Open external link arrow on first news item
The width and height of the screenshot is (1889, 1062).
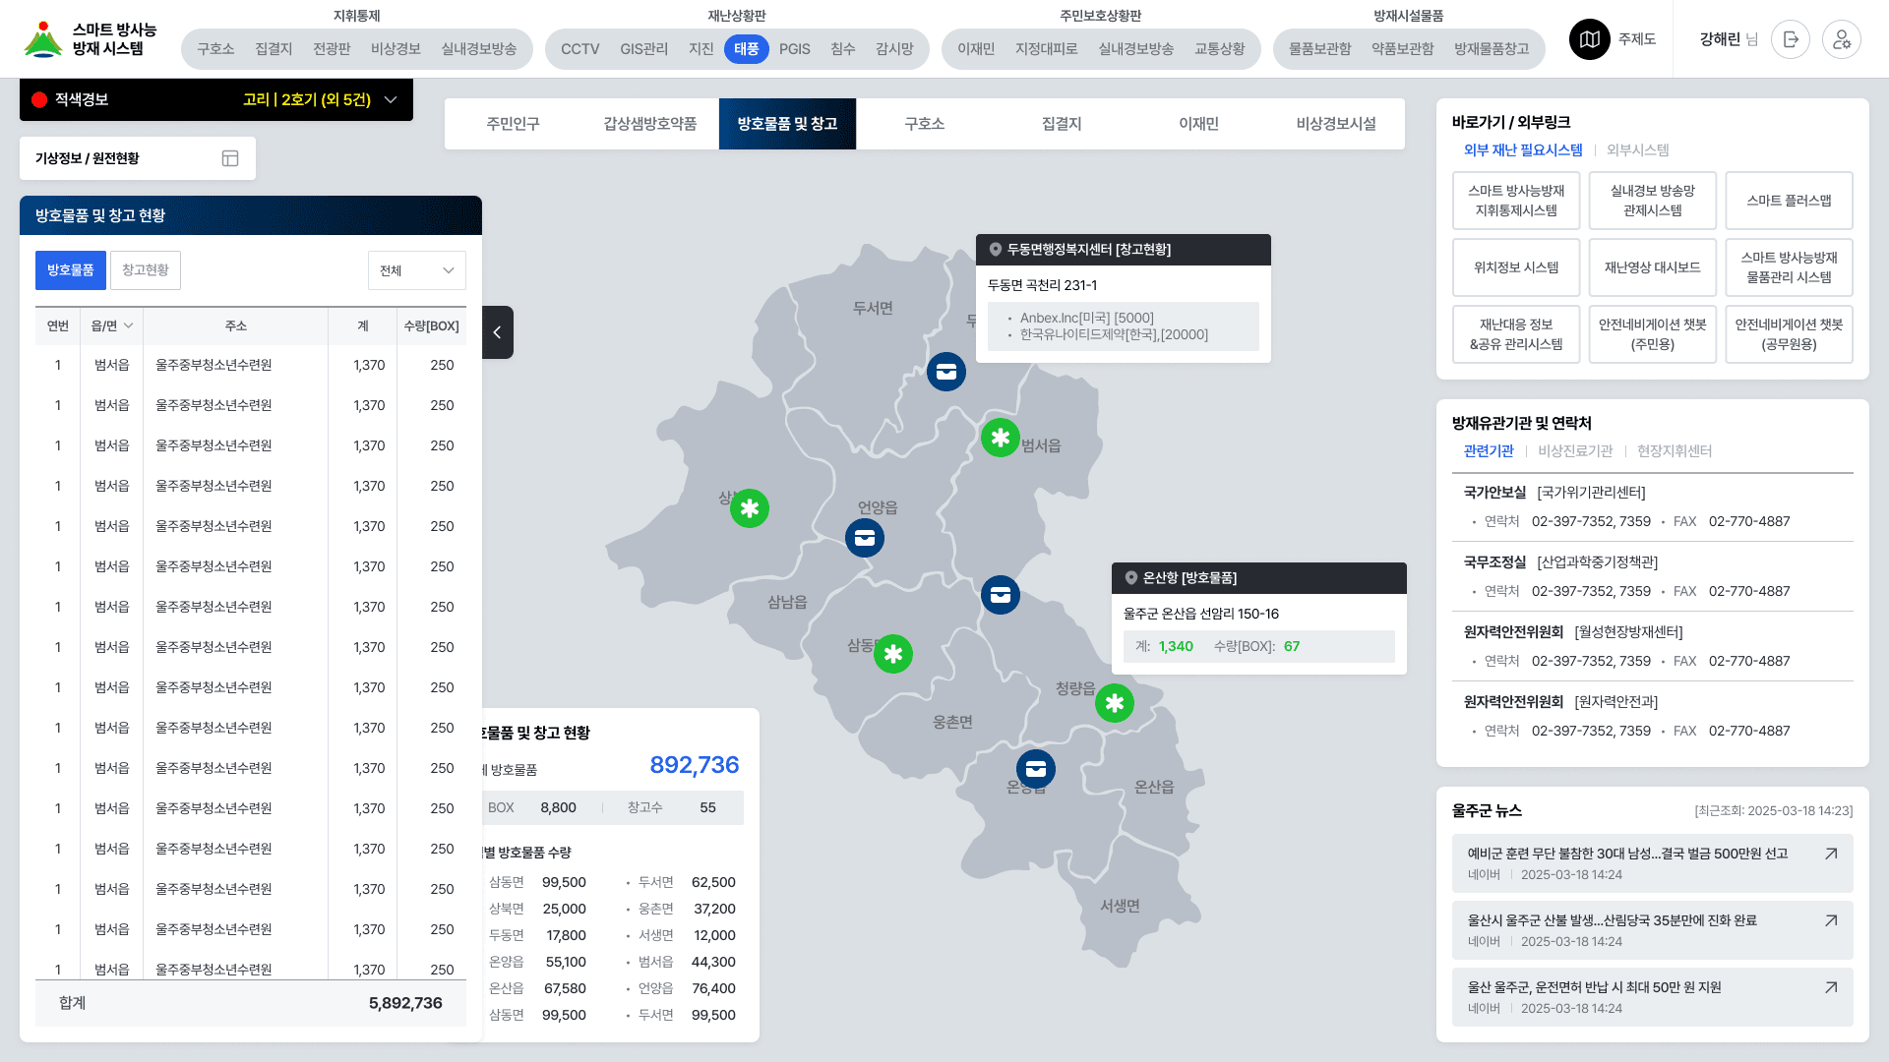click(x=1831, y=854)
